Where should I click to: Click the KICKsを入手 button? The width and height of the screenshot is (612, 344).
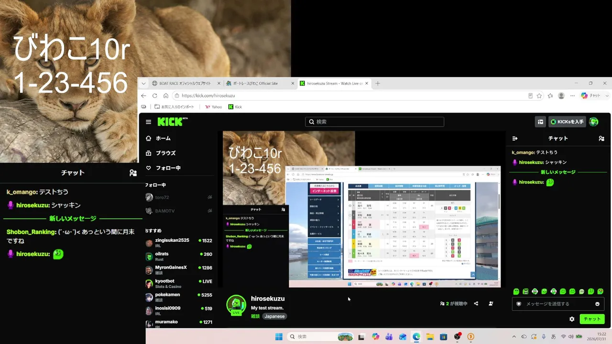[x=567, y=122]
